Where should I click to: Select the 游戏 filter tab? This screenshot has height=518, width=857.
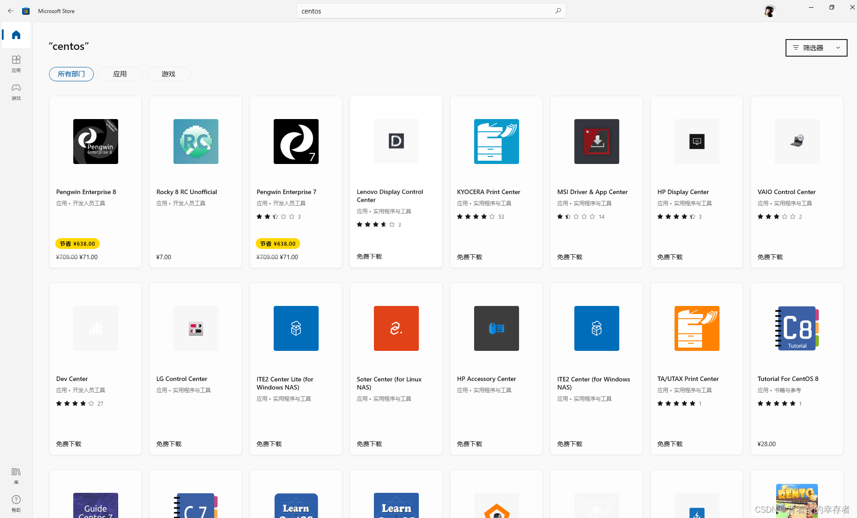[169, 74]
